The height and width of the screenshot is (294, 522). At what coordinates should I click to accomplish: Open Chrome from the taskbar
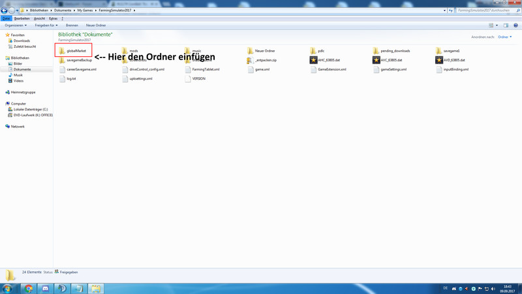[29, 288]
